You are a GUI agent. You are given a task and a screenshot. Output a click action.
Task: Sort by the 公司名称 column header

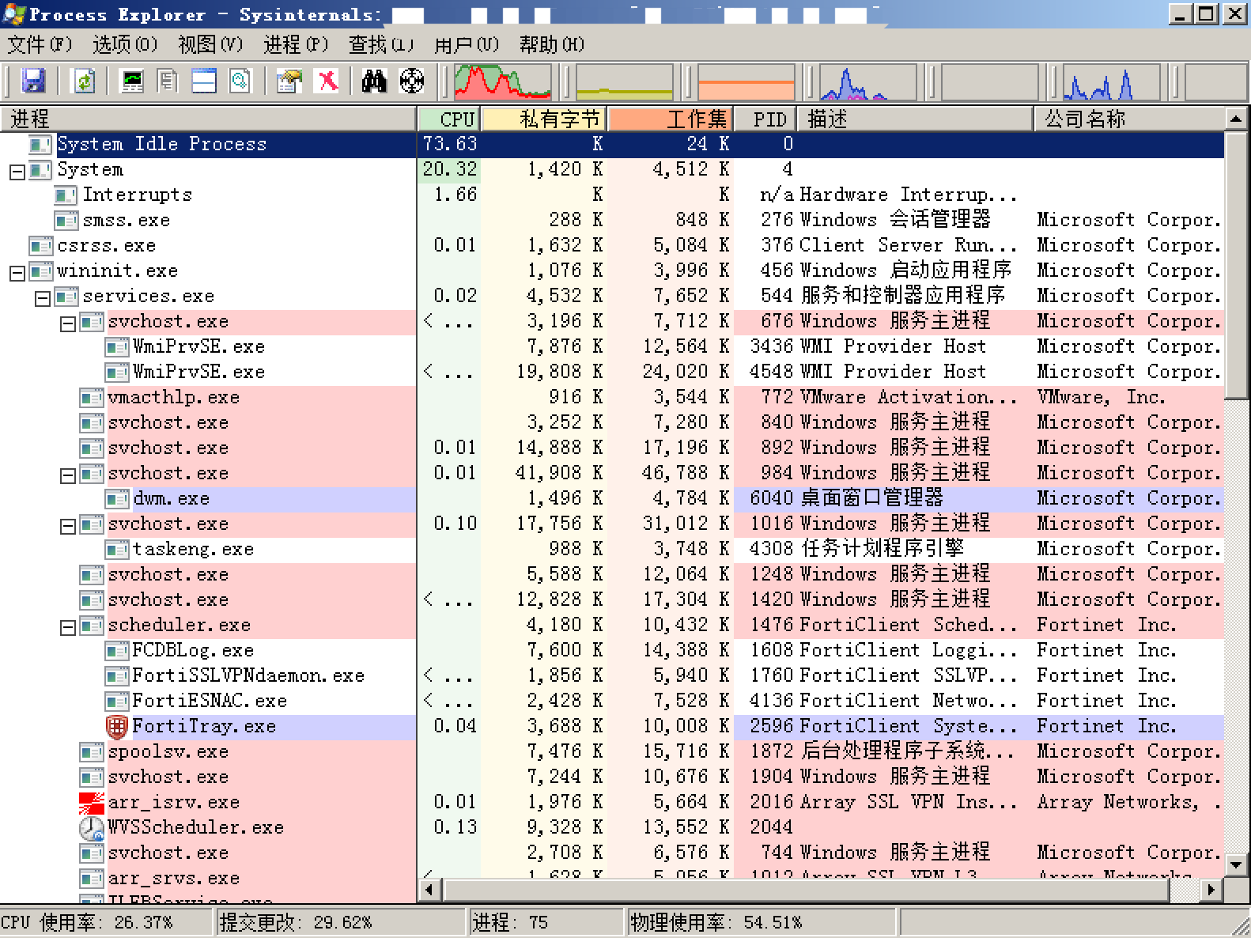(x=1130, y=119)
